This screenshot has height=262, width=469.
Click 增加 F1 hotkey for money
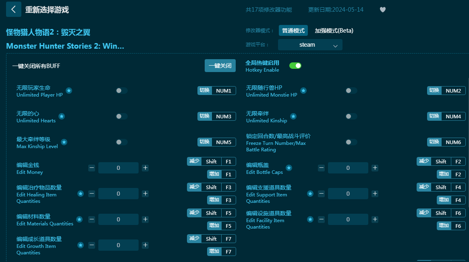click(x=222, y=174)
